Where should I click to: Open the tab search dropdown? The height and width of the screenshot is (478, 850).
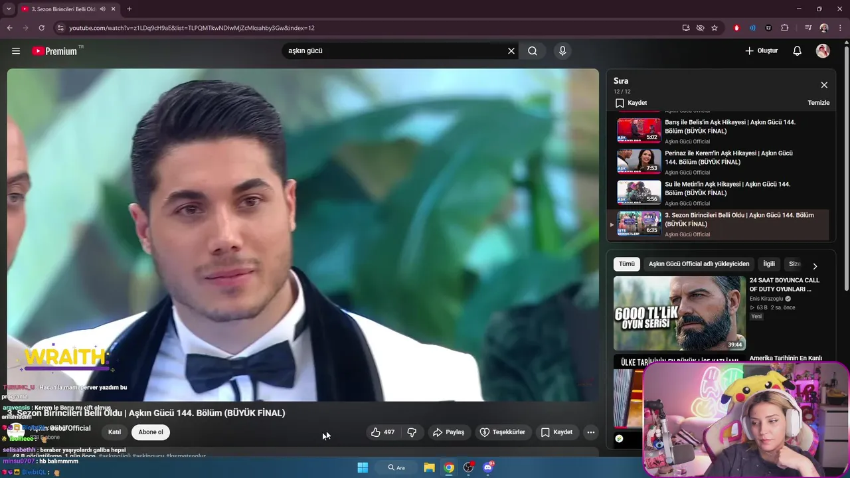9,9
